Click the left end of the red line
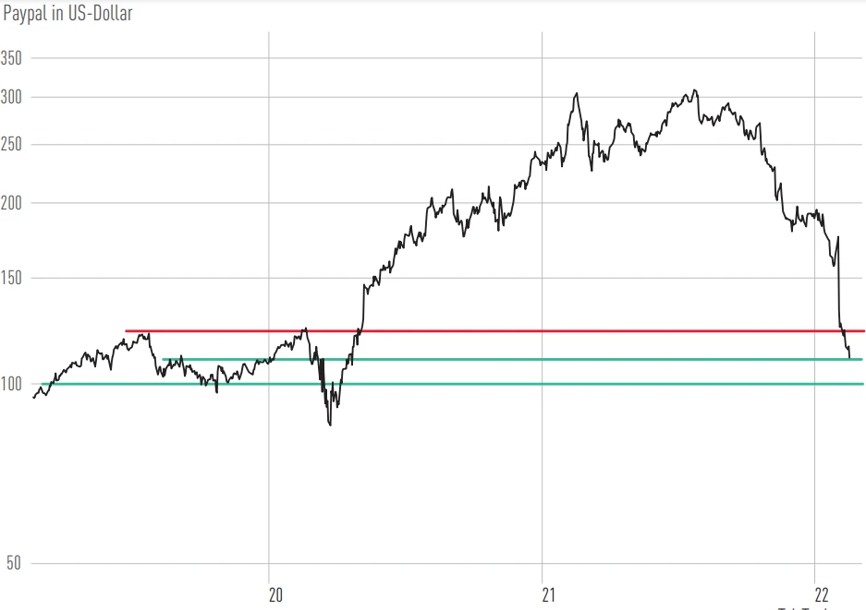Viewport: 866px width, 610px height. (127, 330)
